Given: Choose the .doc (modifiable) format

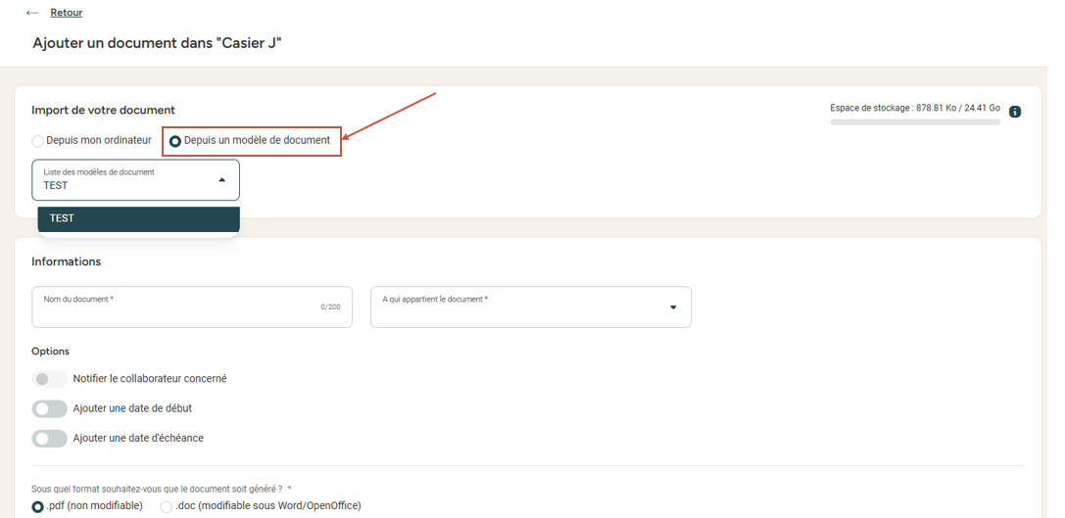Looking at the screenshot, I should click(x=167, y=506).
